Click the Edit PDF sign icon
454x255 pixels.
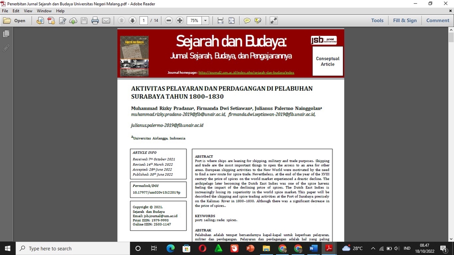coord(62,20)
